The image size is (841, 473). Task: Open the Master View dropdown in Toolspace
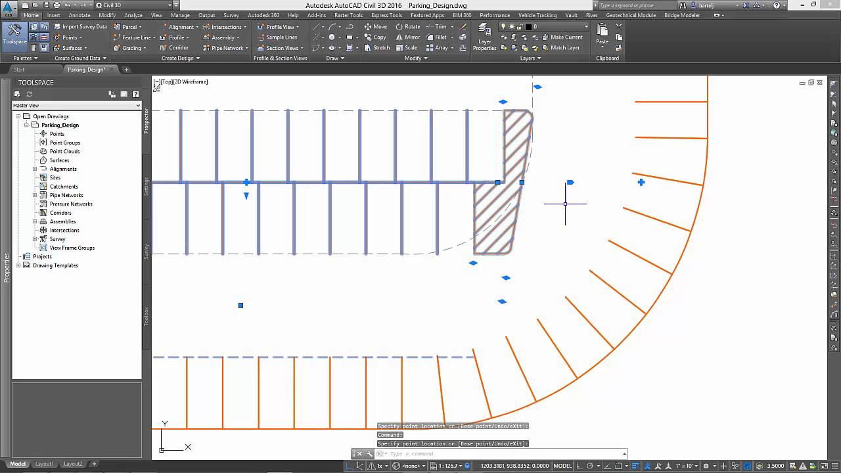click(76, 105)
